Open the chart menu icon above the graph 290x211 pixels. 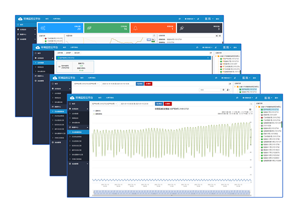[x=250, y=110]
